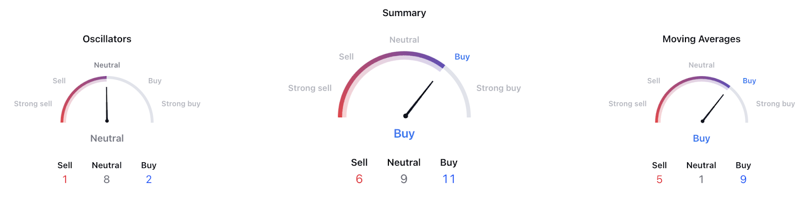Click the Summary gauge needle

tap(419, 98)
